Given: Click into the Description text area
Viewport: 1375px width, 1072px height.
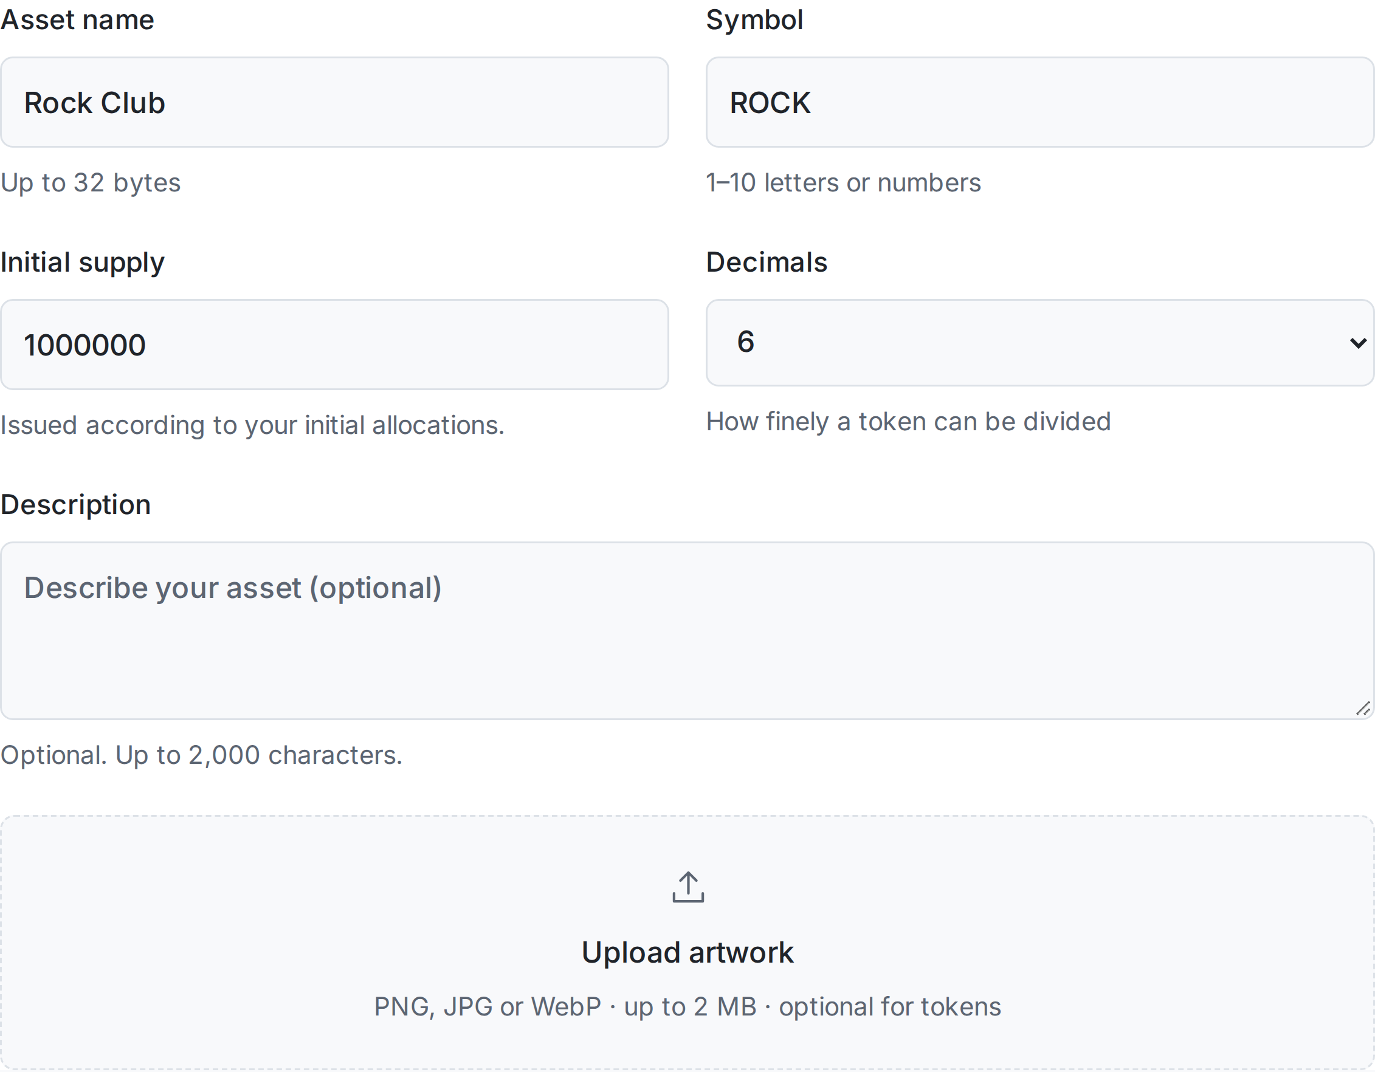Looking at the screenshot, I should (687, 631).
